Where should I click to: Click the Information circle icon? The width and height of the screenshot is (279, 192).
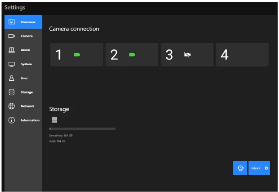[12, 120]
